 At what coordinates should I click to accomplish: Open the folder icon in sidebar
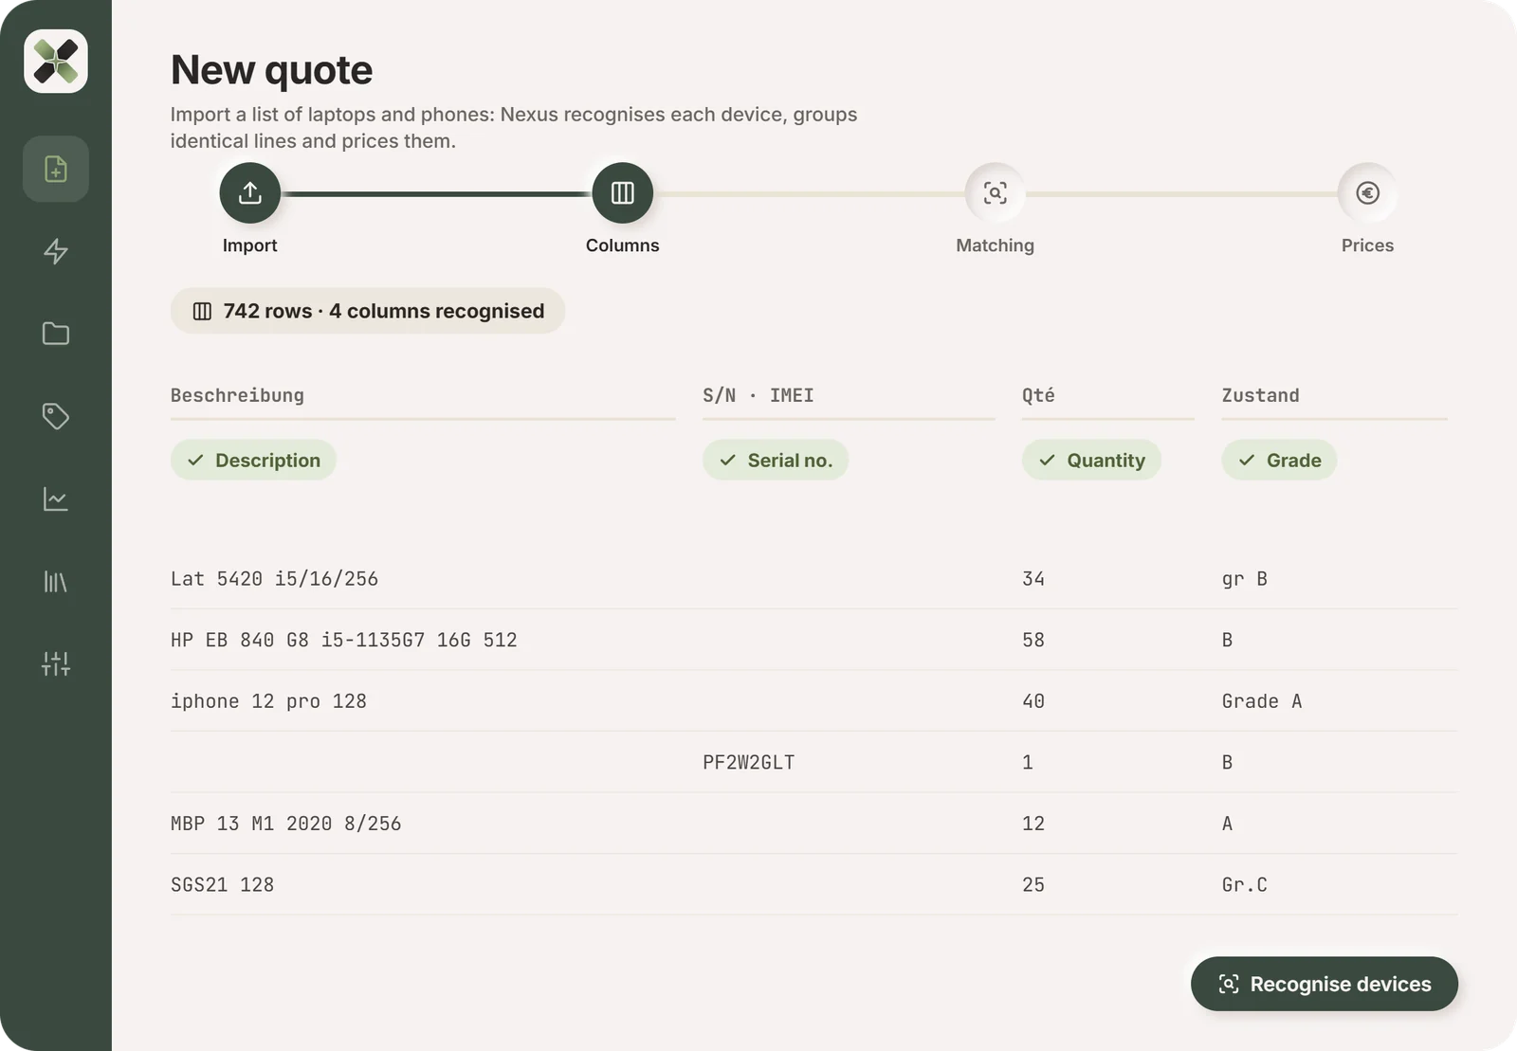pyautogui.click(x=56, y=334)
